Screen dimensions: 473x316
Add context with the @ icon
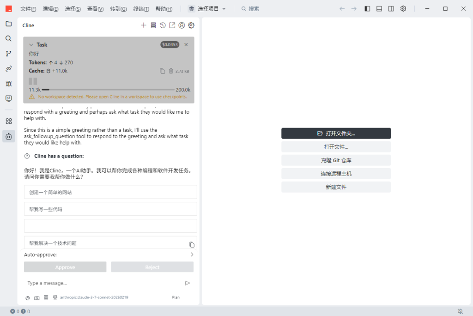pyautogui.click(x=27, y=298)
